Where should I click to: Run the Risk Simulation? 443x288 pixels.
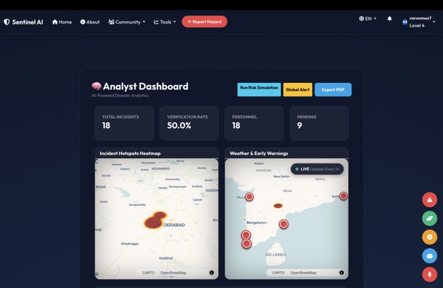pyautogui.click(x=259, y=89)
